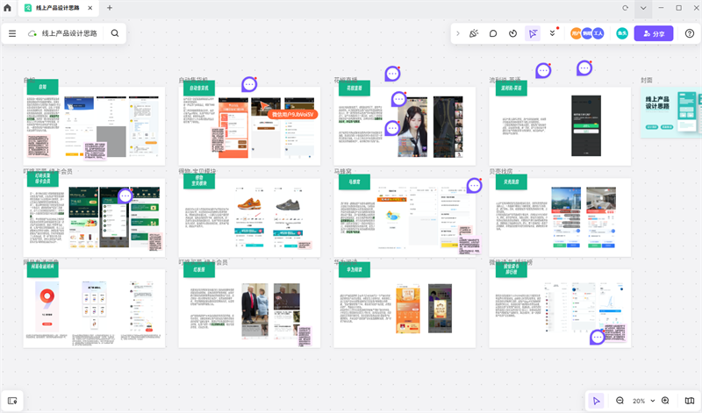Open the 封面 cover frame thumbnail
The height and width of the screenshot is (413, 702).
[x=670, y=114]
